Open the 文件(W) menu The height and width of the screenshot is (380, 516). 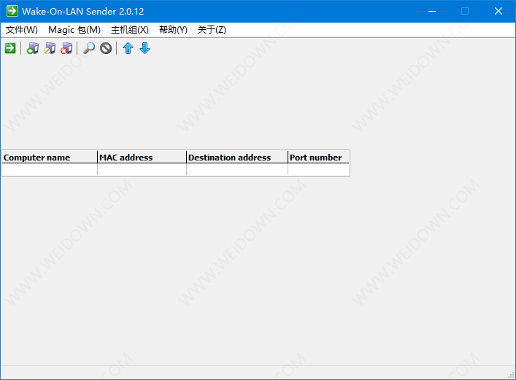pyautogui.click(x=22, y=30)
